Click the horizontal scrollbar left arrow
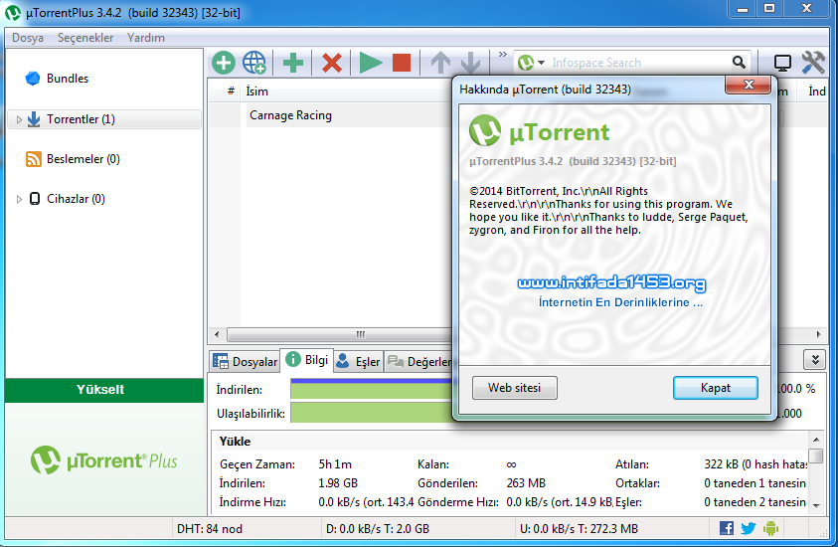Viewport: 838px width, 547px height. pos(217,335)
